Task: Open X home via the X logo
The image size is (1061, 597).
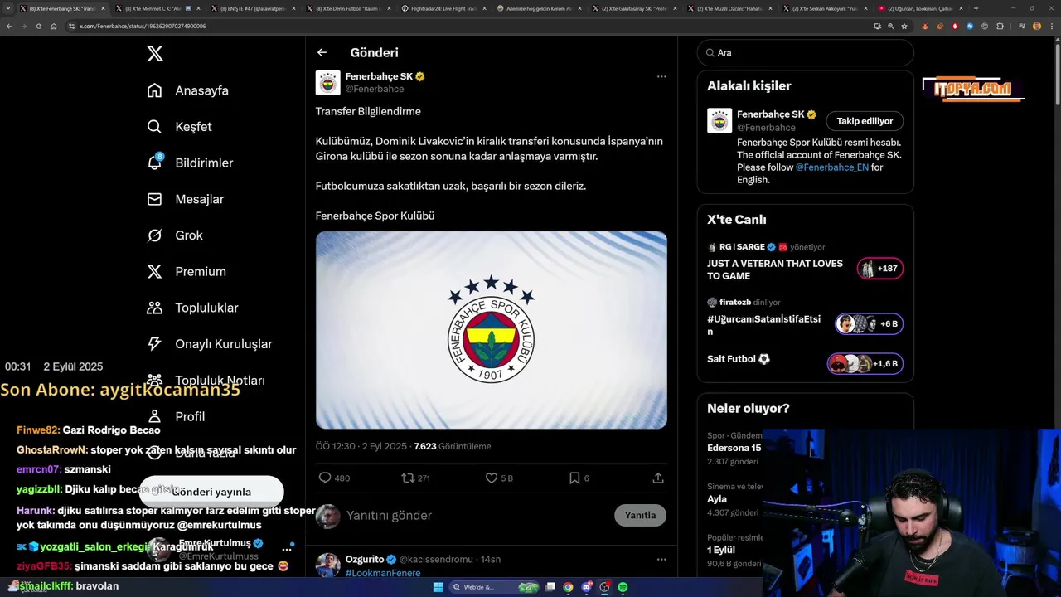Action: [x=155, y=54]
